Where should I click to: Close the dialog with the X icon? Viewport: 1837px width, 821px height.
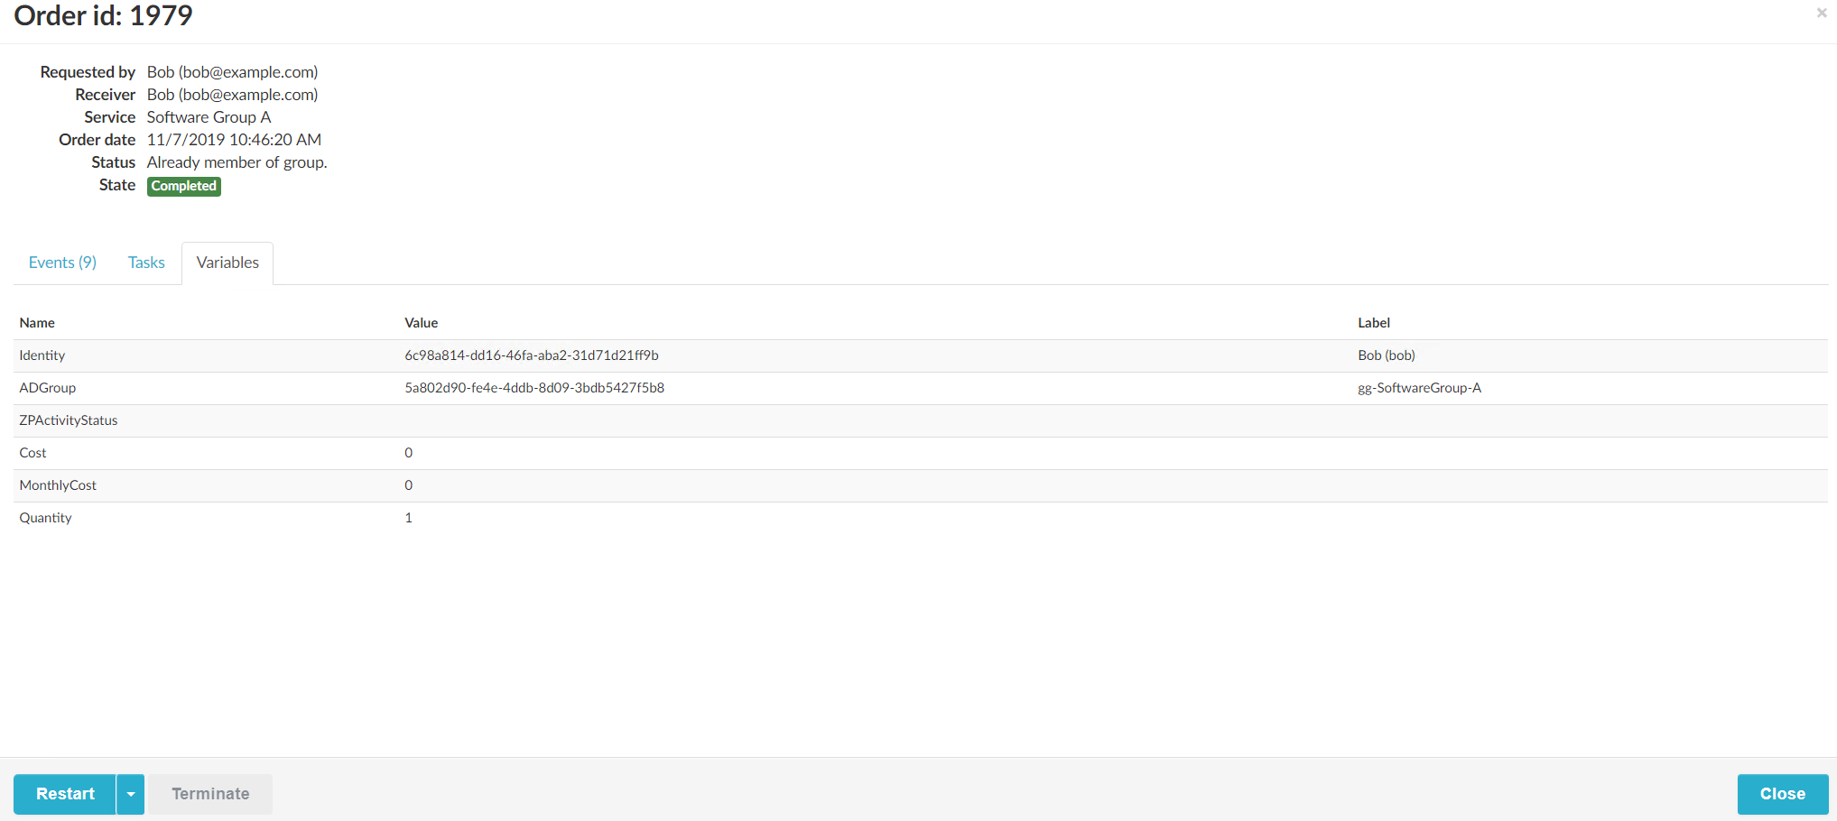point(1821,13)
